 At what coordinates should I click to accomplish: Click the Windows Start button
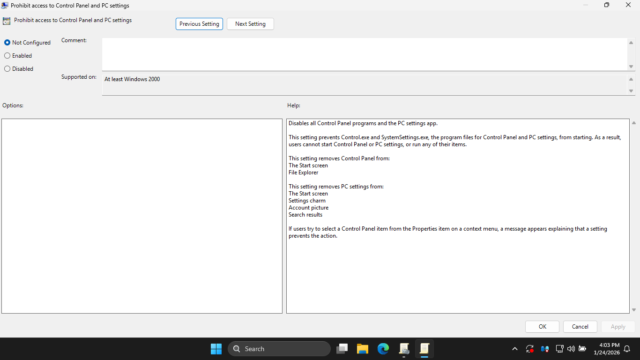(216, 349)
